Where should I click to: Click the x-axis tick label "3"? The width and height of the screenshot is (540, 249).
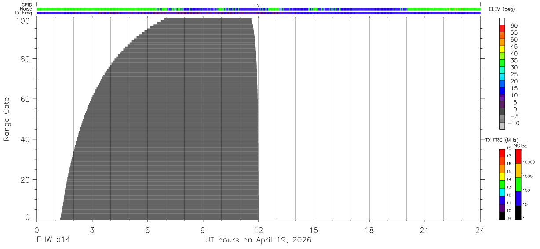(x=92, y=231)
